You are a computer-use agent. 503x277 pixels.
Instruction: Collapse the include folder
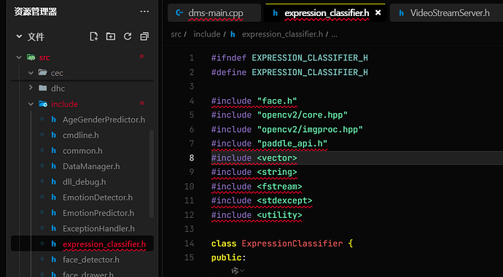[x=31, y=104]
